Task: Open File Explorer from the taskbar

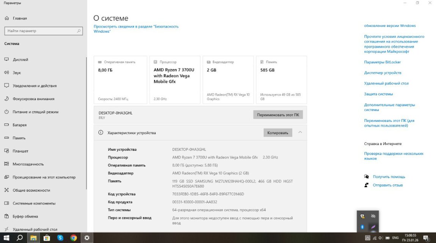Action: point(33,238)
